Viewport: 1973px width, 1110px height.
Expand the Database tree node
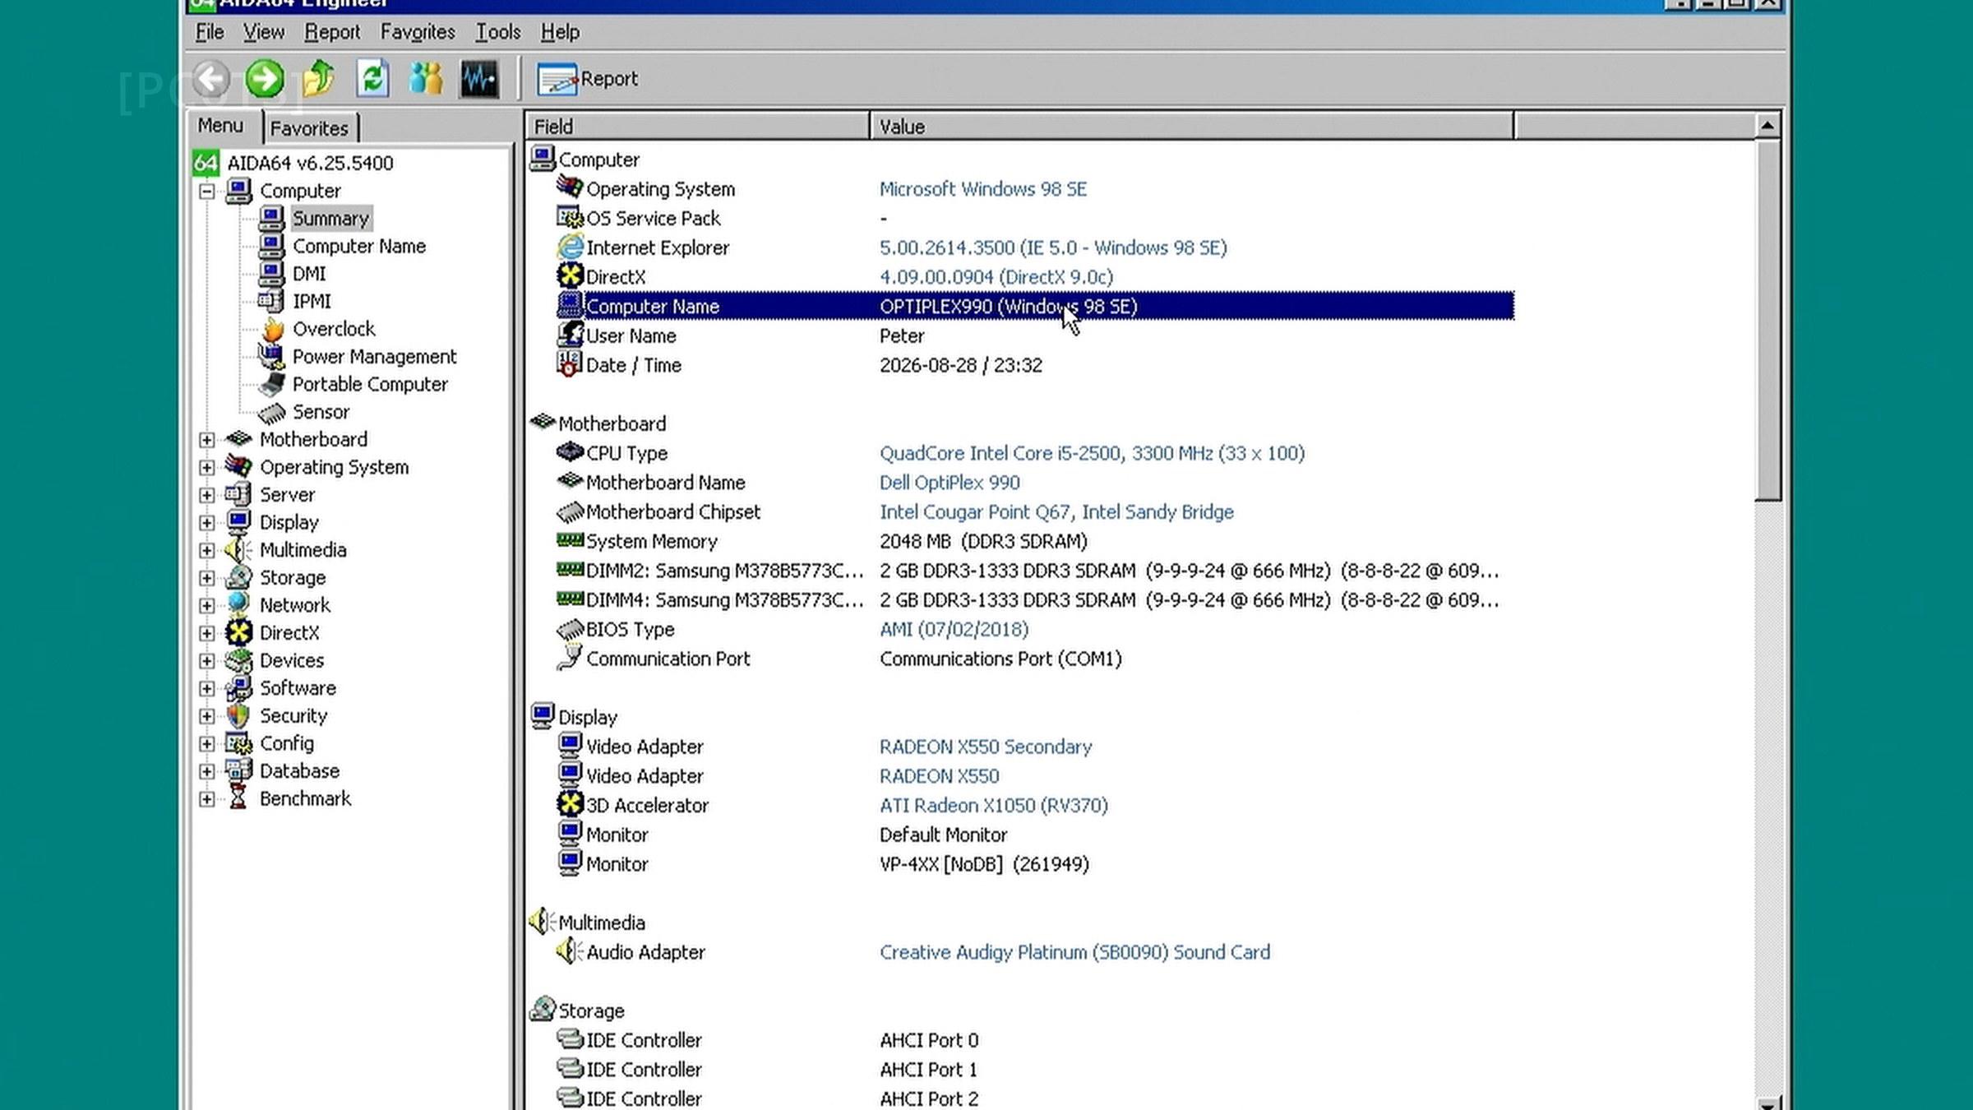coord(207,771)
